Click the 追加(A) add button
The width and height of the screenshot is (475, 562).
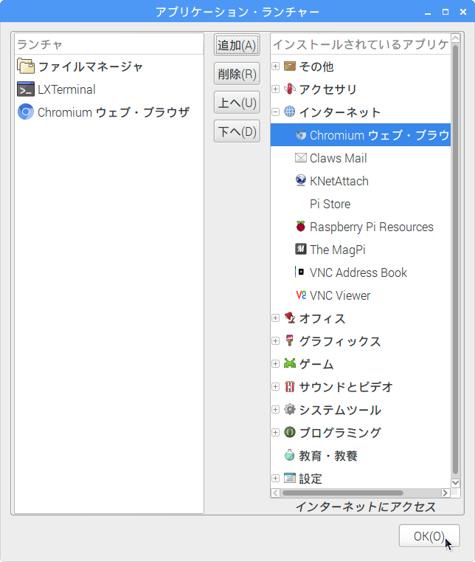(x=237, y=45)
